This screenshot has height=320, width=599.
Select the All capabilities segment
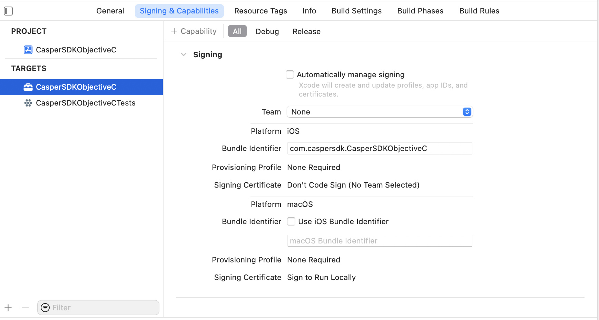pos(237,31)
